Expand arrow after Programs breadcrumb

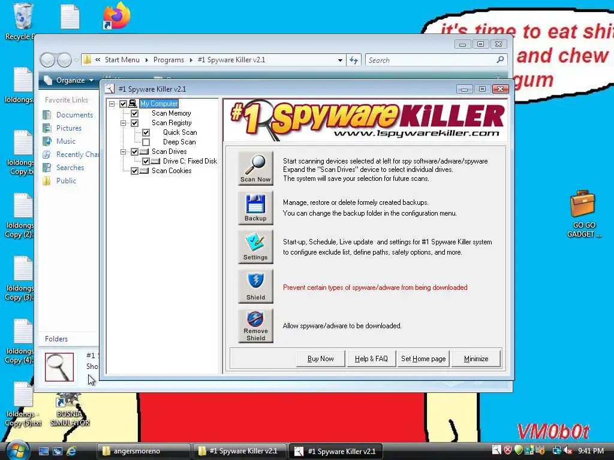[x=191, y=60]
